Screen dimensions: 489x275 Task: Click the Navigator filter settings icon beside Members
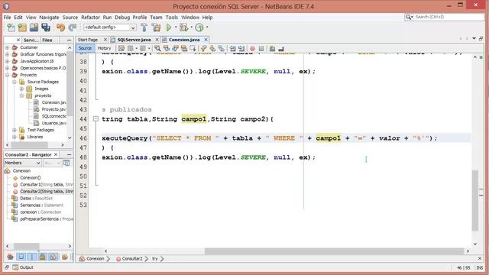coord(66,163)
